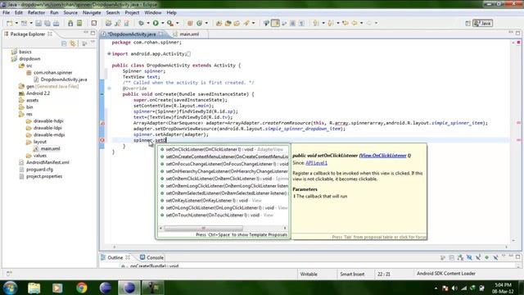The height and width of the screenshot is (295, 524).
Task: Click the Sort icon in the Outline panel
Action: (460, 257)
